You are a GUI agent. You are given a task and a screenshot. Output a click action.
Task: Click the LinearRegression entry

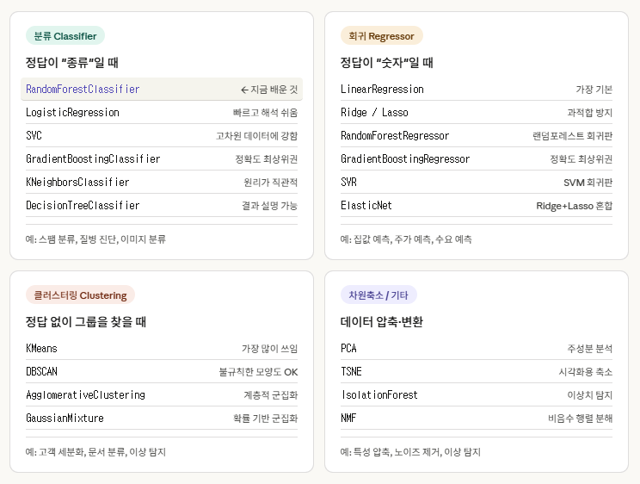click(382, 90)
